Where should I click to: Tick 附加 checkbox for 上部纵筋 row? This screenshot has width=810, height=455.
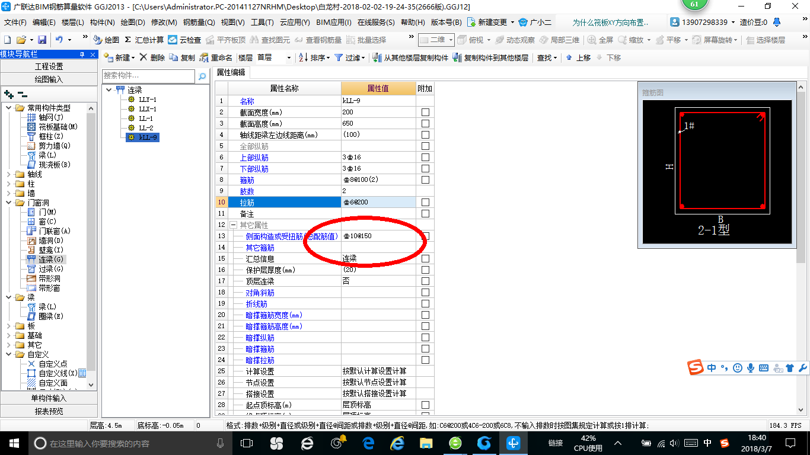pos(425,158)
